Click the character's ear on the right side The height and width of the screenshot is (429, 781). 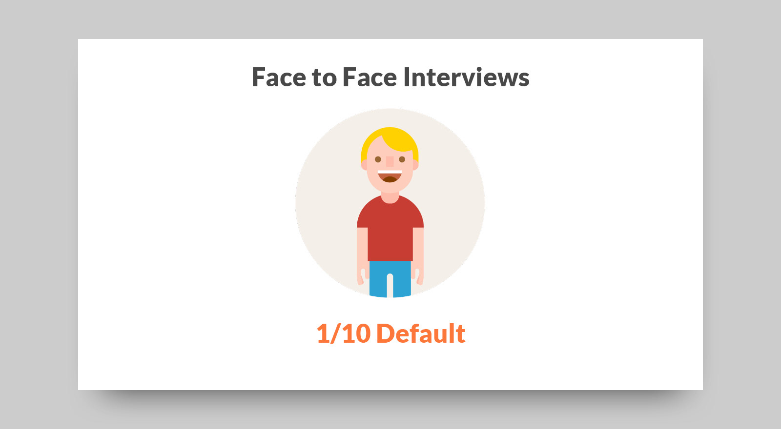click(416, 165)
